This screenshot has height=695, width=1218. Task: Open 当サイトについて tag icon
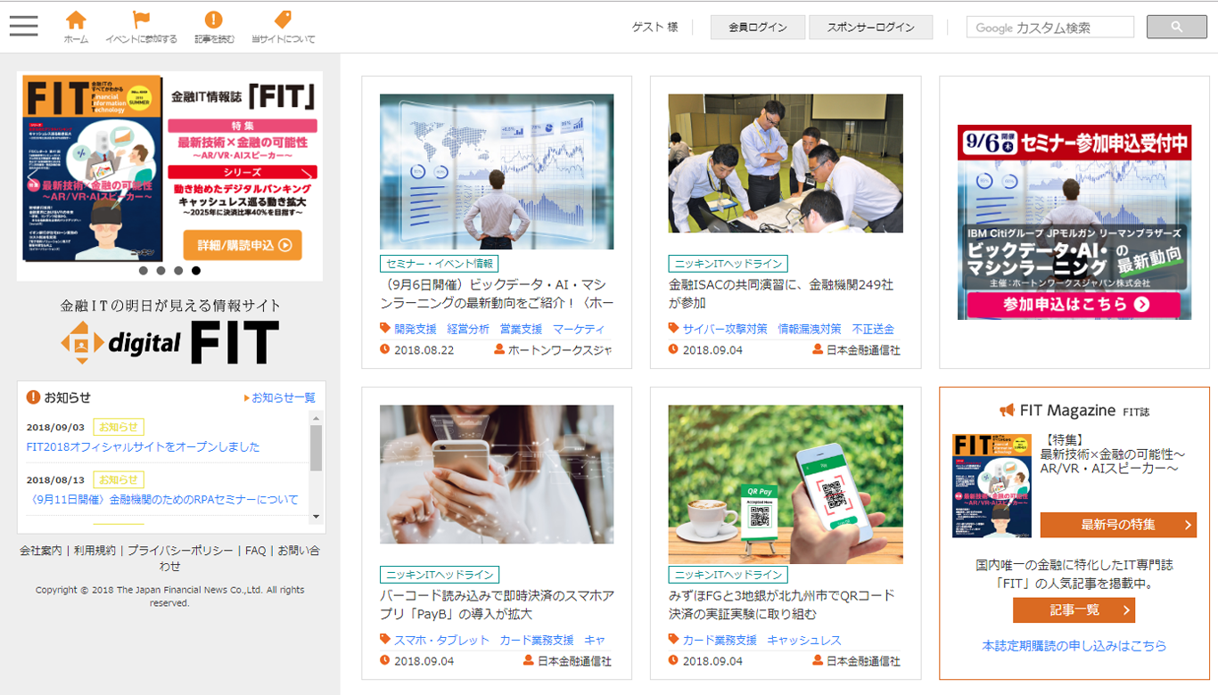283,27
